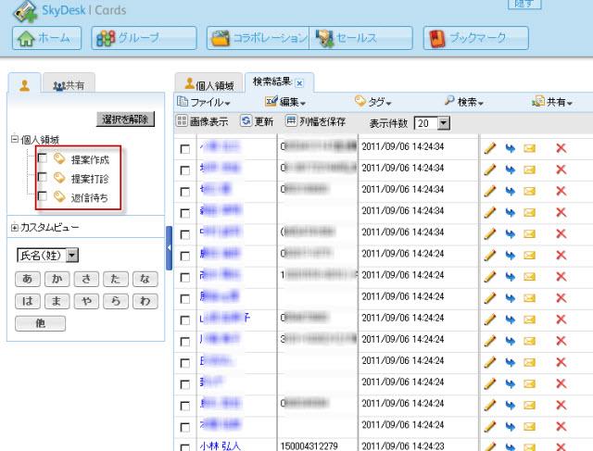Open the 共有 toolbar menu

(552, 102)
